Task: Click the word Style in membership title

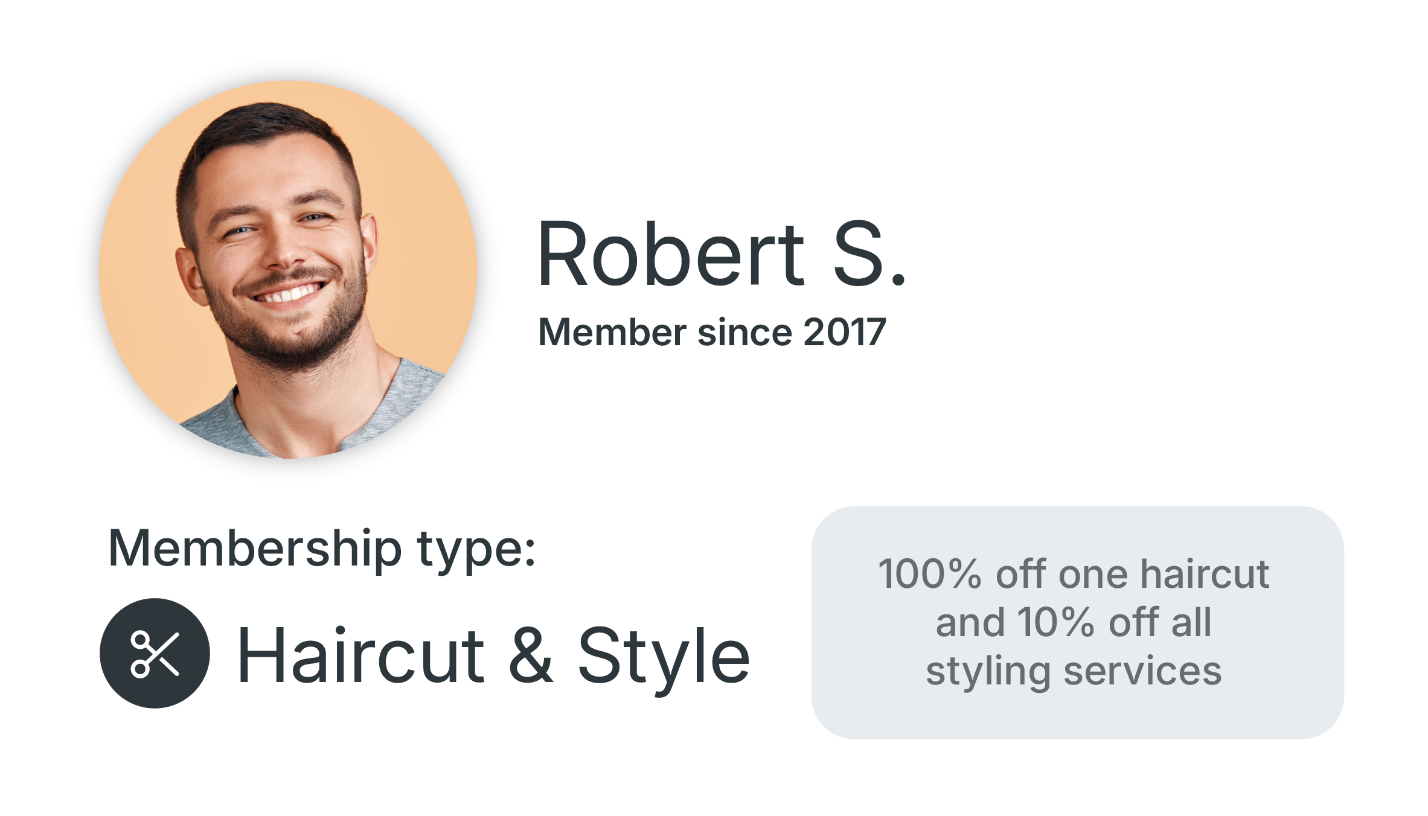Action: click(x=664, y=659)
